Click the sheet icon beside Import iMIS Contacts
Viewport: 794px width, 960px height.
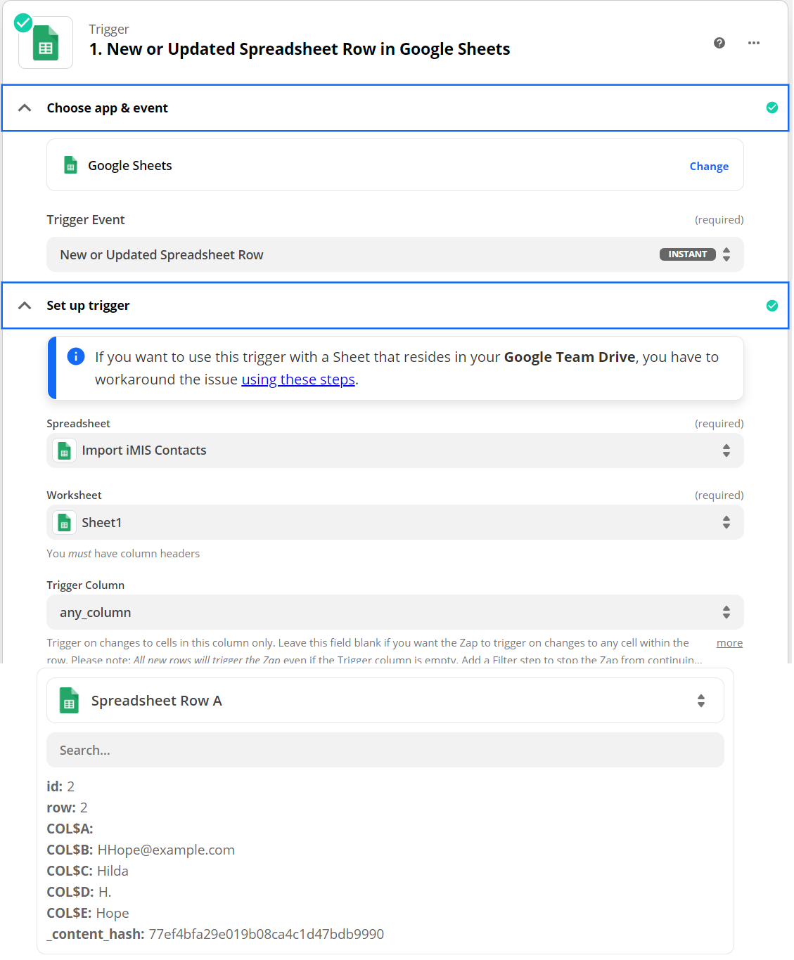coord(64,450)
